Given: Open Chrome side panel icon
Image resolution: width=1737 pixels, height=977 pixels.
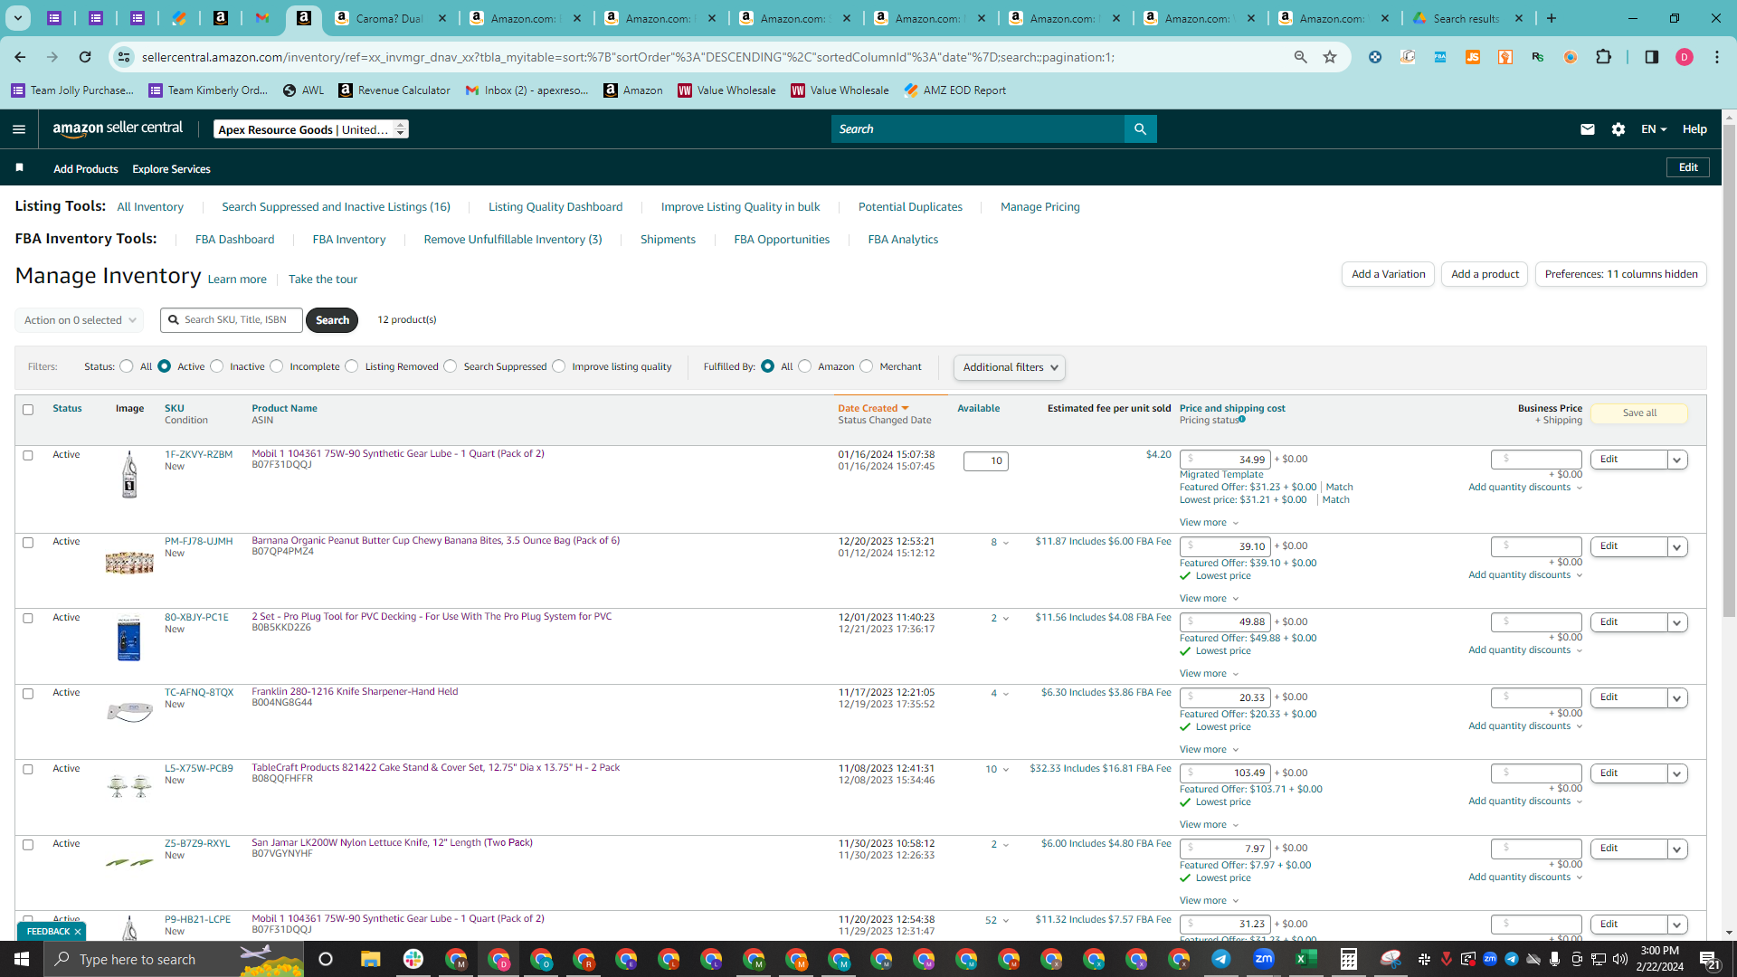Looking at the screenshot, I should click(x=1651, y=57).
